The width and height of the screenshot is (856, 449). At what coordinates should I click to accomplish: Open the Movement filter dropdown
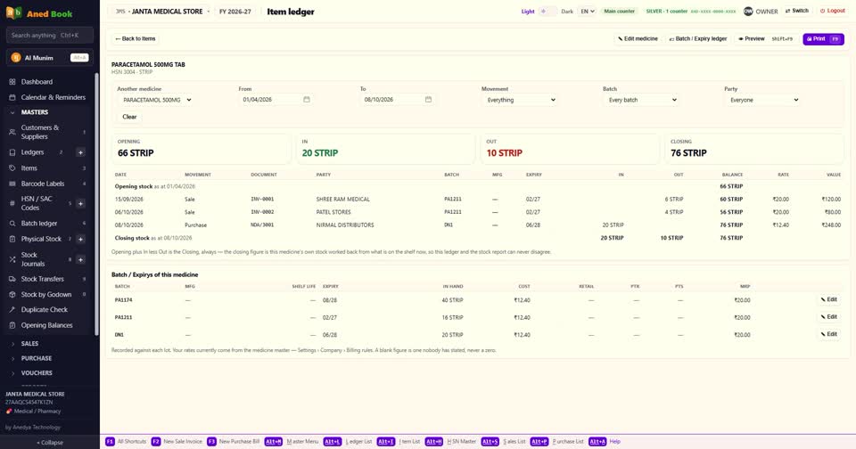[x=520, y=100]
